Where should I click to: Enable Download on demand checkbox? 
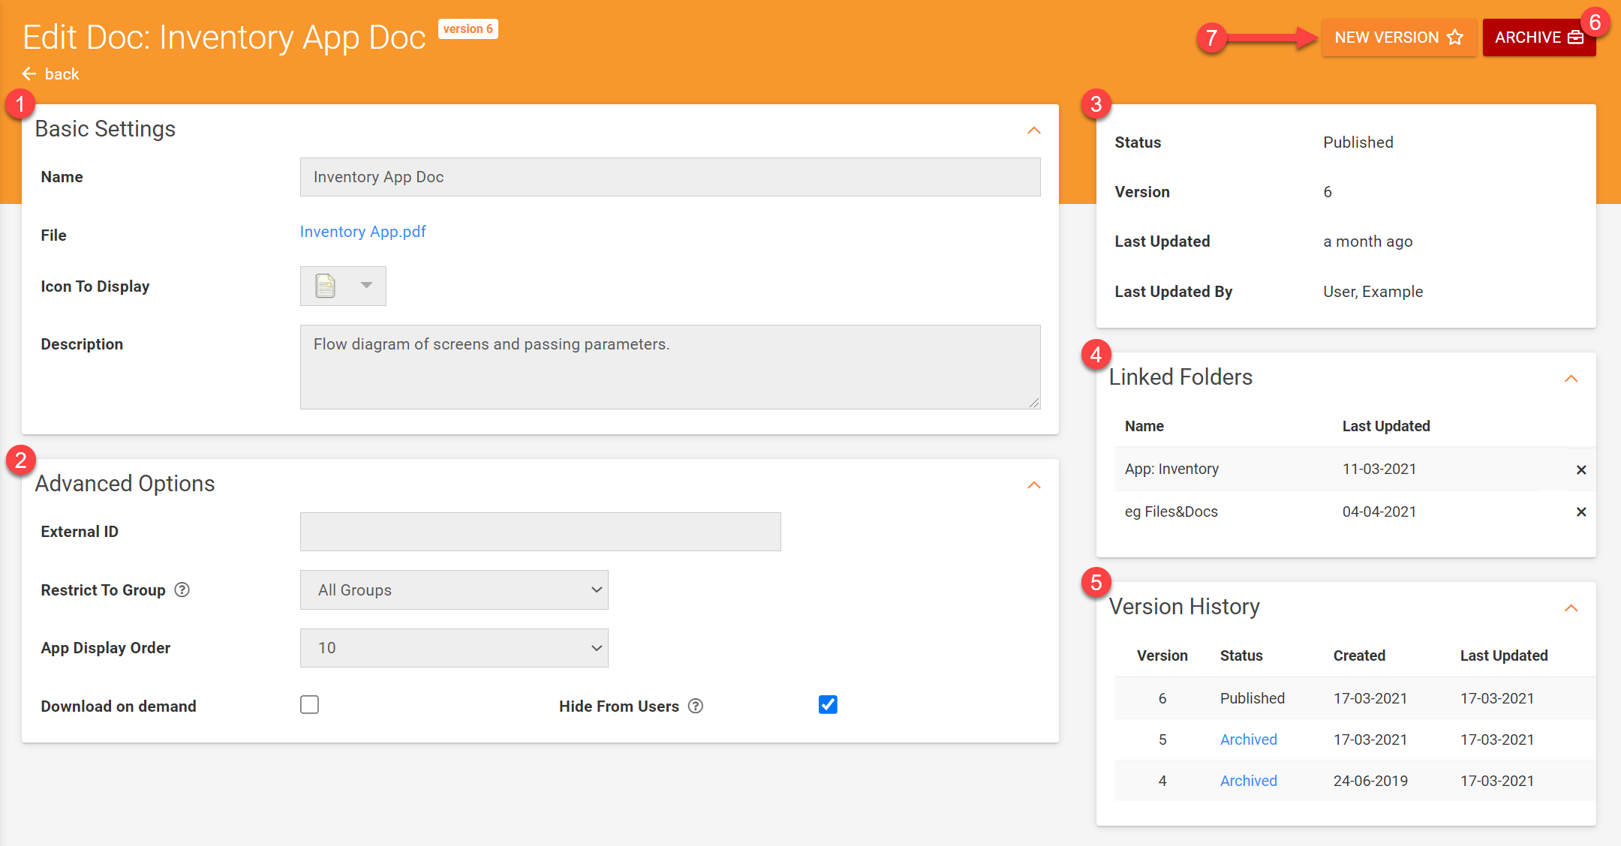click(x=309, y=705)
